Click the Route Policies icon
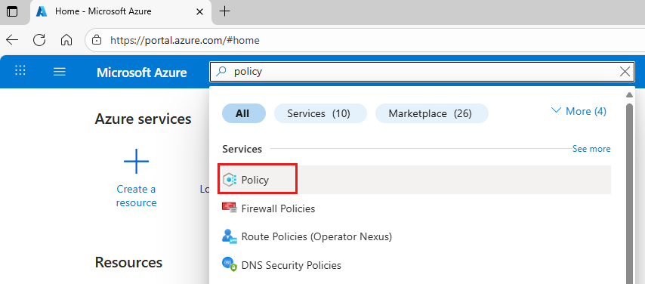 tap(230, 236)
